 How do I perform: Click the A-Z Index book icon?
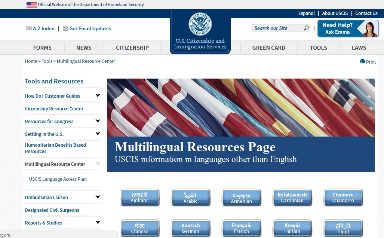29,28
